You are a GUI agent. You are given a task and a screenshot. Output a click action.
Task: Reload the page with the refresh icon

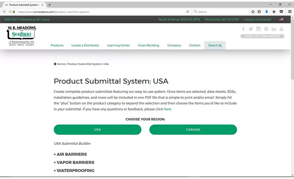[x=188, y=12]
